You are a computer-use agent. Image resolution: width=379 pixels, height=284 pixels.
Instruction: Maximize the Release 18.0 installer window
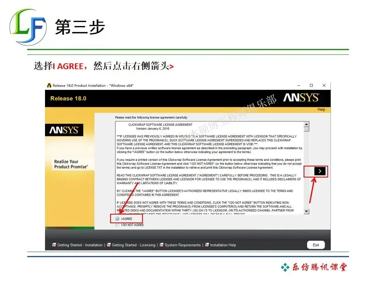coord(311,86)
